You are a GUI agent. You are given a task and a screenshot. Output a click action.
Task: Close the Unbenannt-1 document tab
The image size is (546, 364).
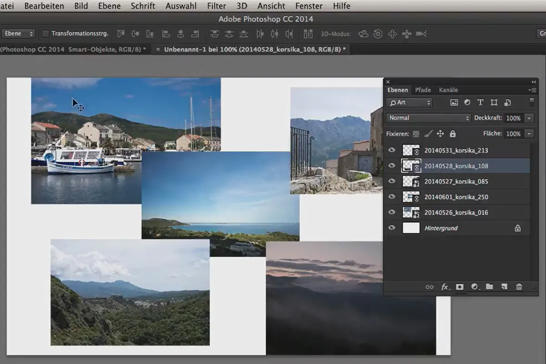coord(158,49)
